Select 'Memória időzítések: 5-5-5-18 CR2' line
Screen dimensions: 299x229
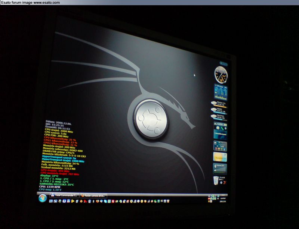pos(64,155)
